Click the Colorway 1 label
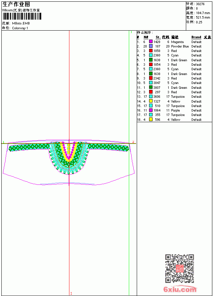The width and height of the screenshot is (213, 296). (x=20, y=28)
